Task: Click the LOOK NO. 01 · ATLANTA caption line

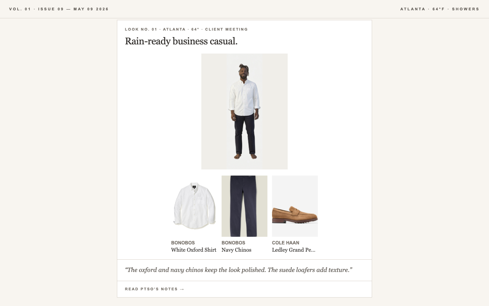Action: pyautogui.click(x=186, y=29)
